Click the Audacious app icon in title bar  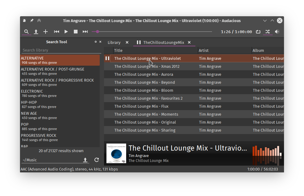point(24,21)
